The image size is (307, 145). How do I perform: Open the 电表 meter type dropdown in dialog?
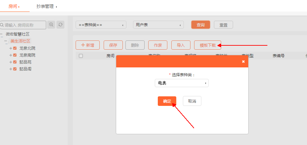pos(182,83)
